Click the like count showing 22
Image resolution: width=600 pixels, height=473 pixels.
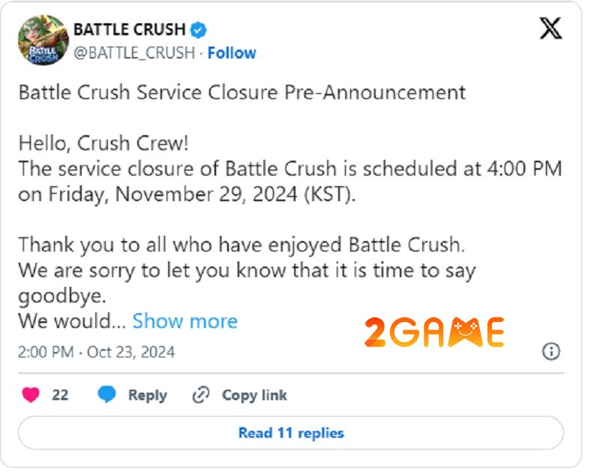click(x=58, y=395)
